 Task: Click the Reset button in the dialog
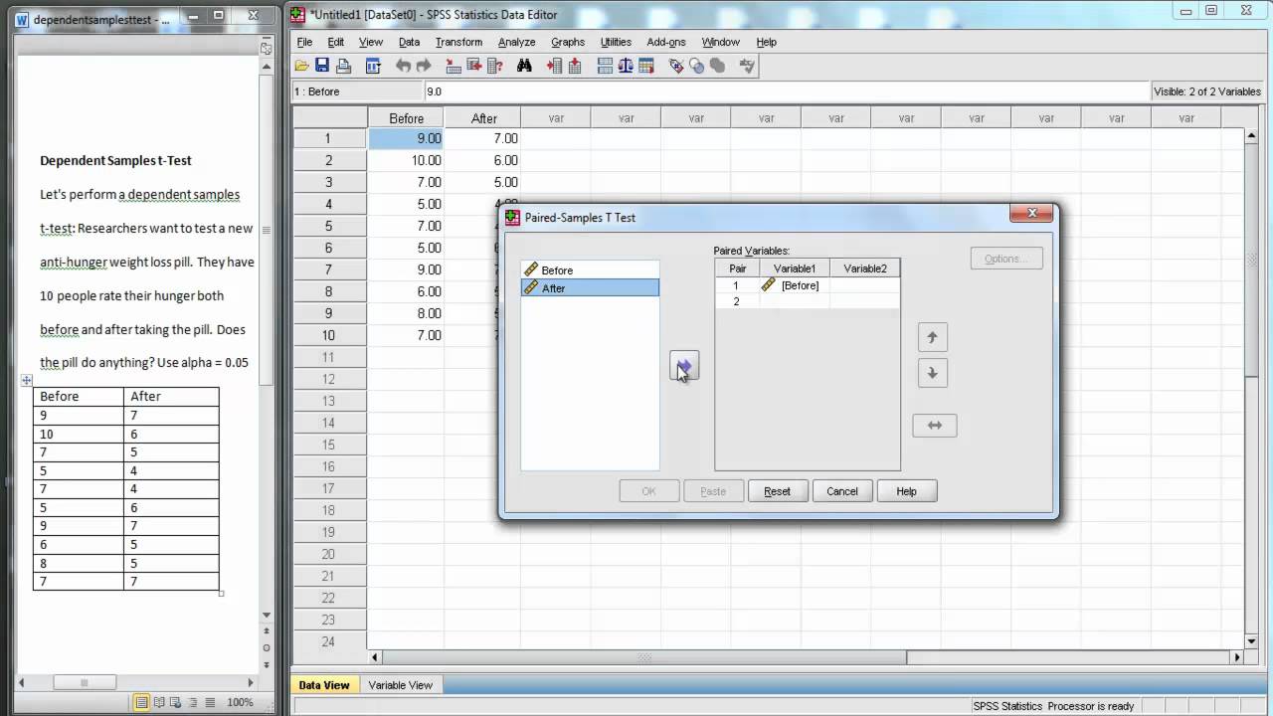[x=778, y=491]
